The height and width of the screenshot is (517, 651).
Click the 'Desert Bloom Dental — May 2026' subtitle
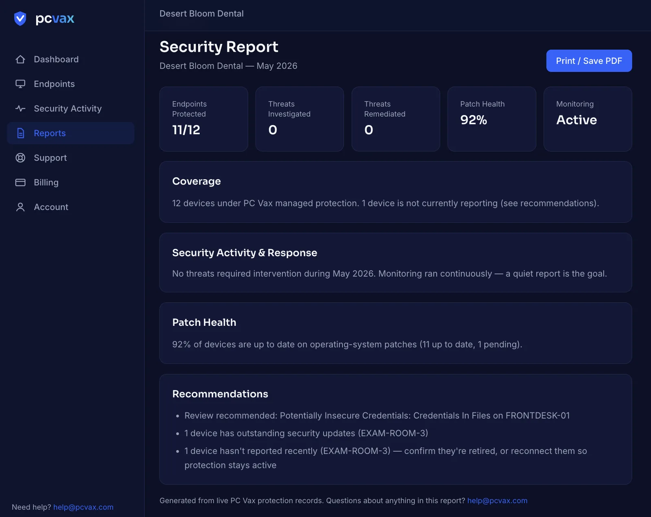click(x=228, y=66)
